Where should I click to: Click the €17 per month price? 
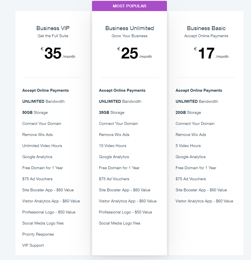(211, 53)
